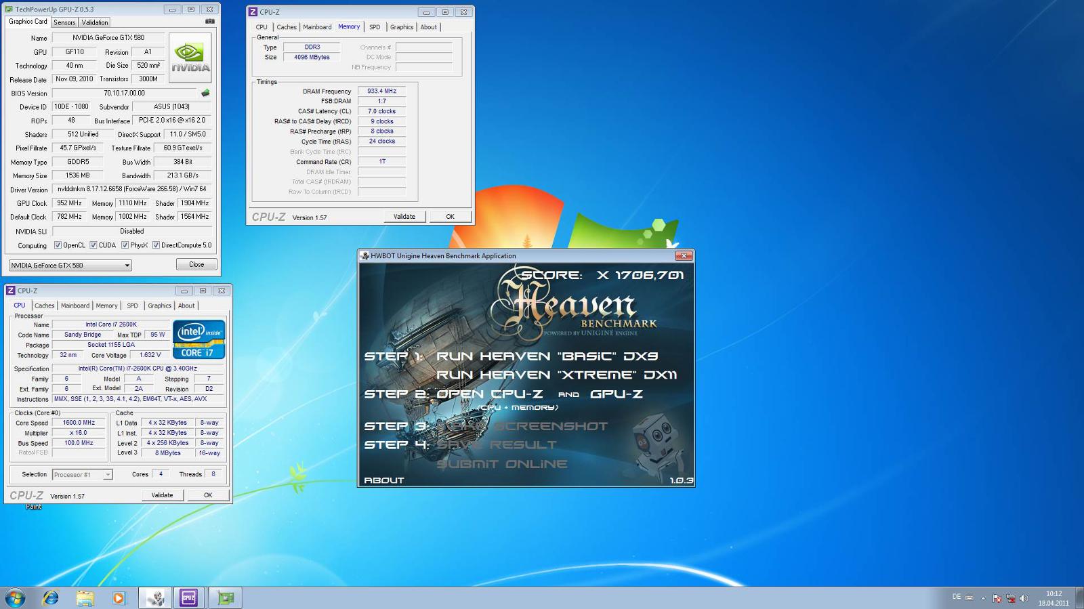Open the About tab in CPU-Z Memory window
Viewport: 1084px width, 609px height.
(x=428, y=27)
